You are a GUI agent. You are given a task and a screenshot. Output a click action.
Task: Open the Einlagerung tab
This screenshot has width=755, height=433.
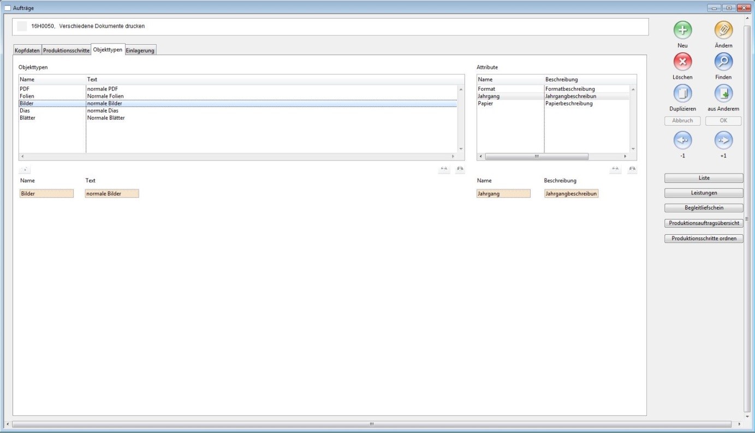point(140,51)
